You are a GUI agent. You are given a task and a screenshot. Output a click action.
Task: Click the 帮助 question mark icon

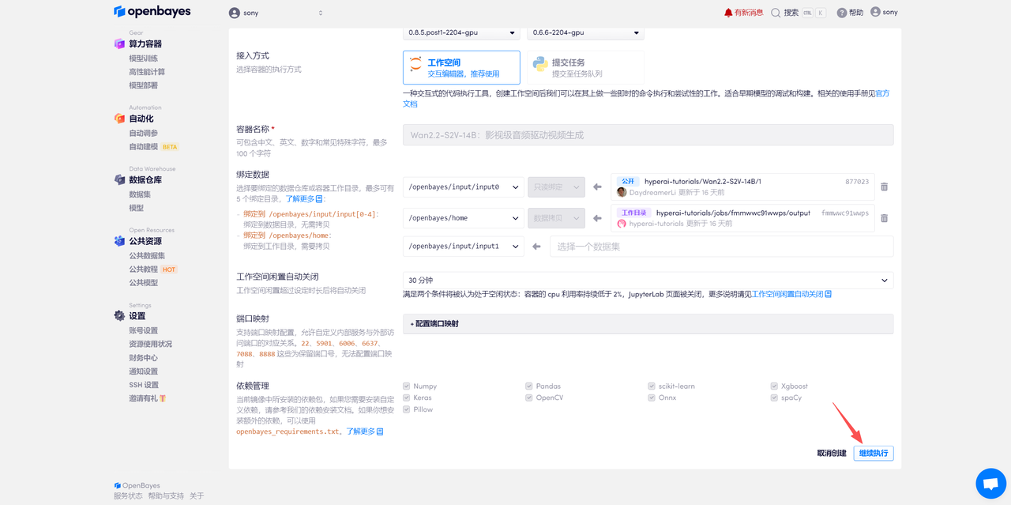(842, 13)
